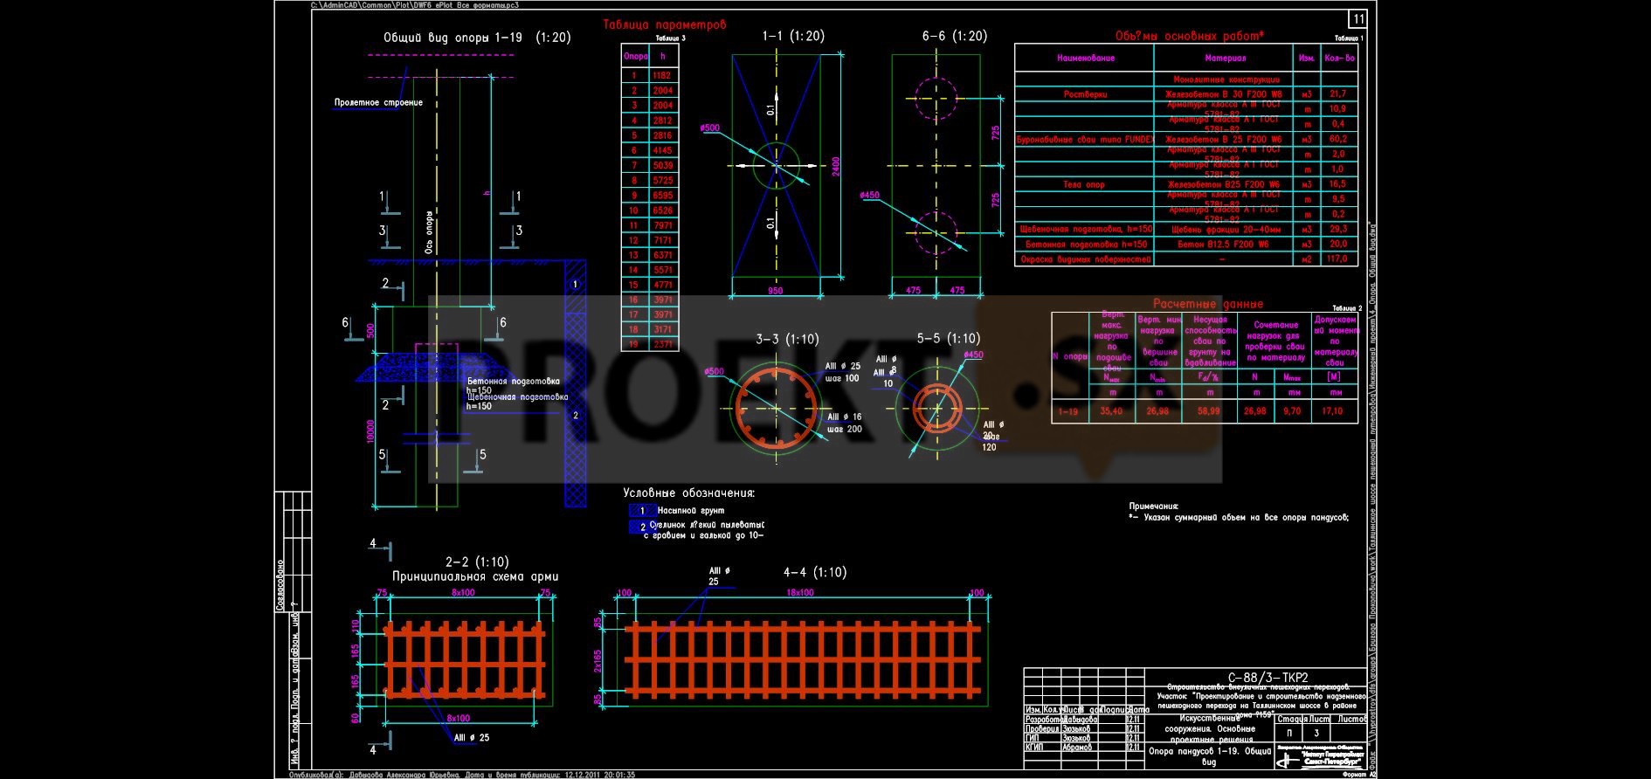
Task: Click the "Тела опор" row name
Action: pyautogui.click(x=1084, y=185)
